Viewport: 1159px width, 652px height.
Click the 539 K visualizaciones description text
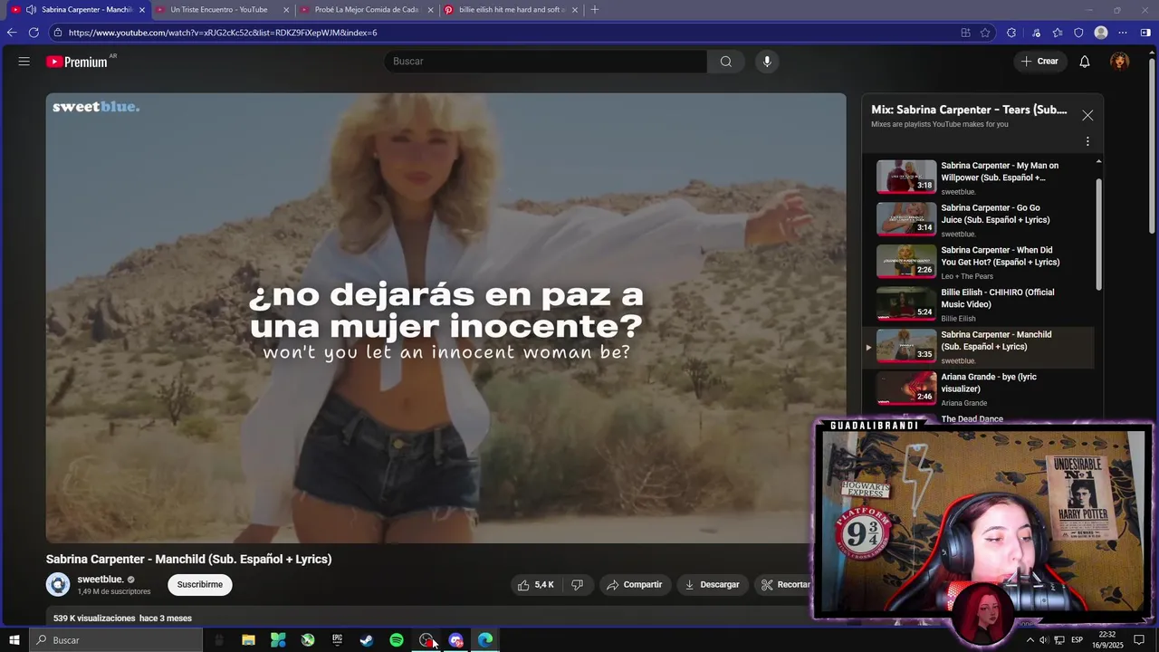pos(122,618)
